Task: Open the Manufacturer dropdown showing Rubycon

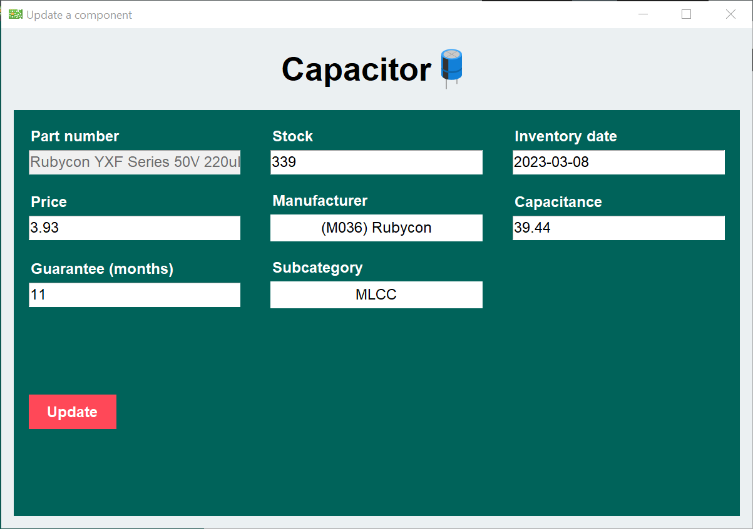Action: 376,228
